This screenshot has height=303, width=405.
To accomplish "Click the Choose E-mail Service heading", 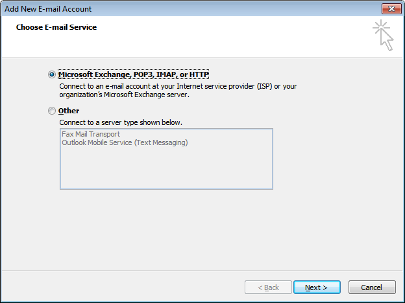I will click(x=56, y=27).
